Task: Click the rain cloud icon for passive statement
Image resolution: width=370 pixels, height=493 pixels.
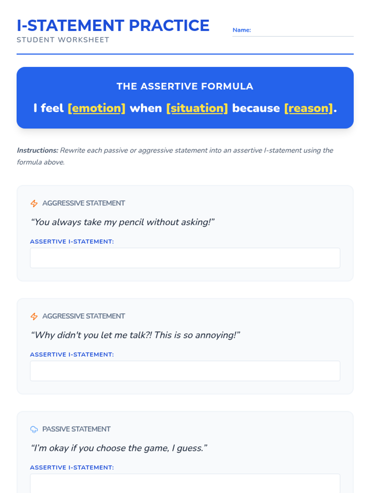Action: coord(34,429)
